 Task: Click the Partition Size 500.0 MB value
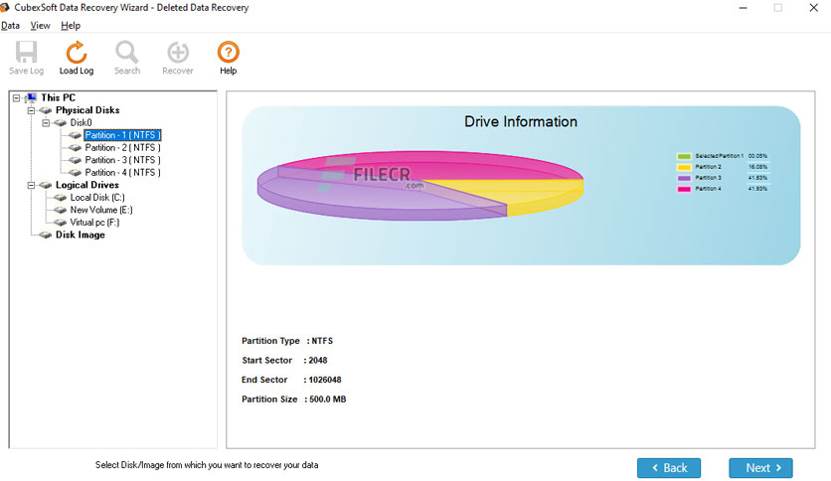pyautogui.click(x=327, y=400)
